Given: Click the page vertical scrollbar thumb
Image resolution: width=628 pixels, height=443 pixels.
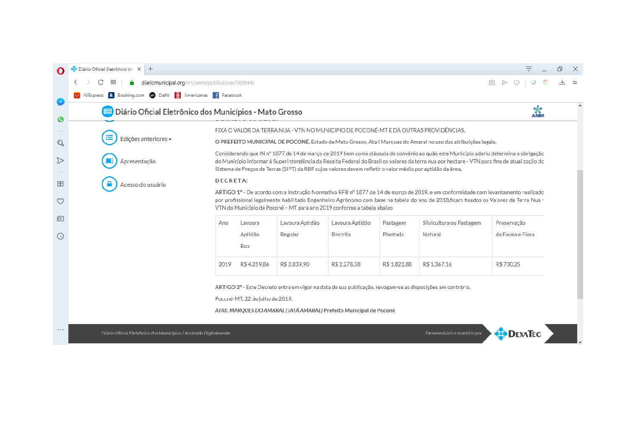Looking at the screenshot, I should click(580, 234).
